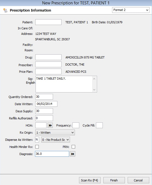Click the Quantity Ordered field
Screen dimensions: 152x185
tap(44, 97)
